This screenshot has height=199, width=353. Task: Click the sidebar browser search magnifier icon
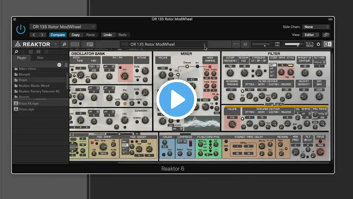coord(16,52)
